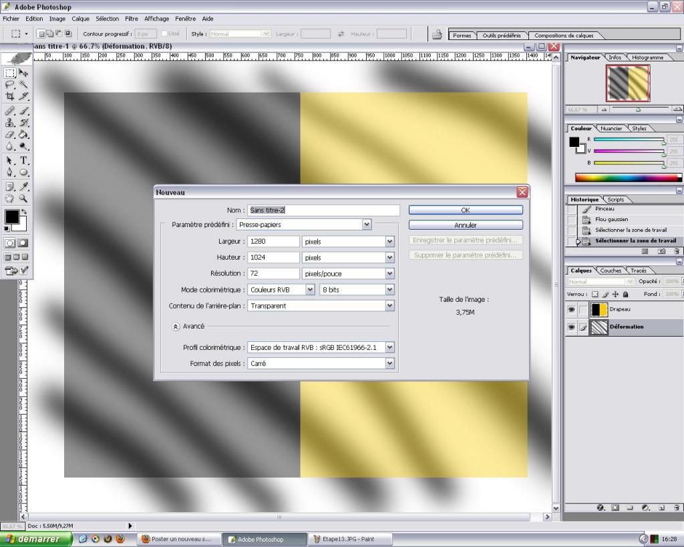Open the Poster un nouveau s... taskbar window
The height and width of the screenshot is (547, 684).
pos(179,539)
